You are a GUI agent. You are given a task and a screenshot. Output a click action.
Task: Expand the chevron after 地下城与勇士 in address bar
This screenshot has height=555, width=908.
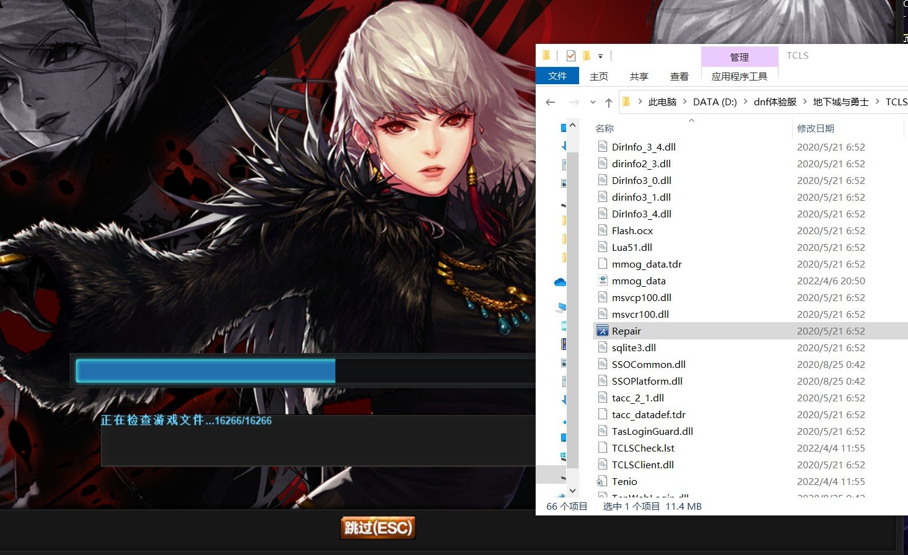[x=878, y=102]
